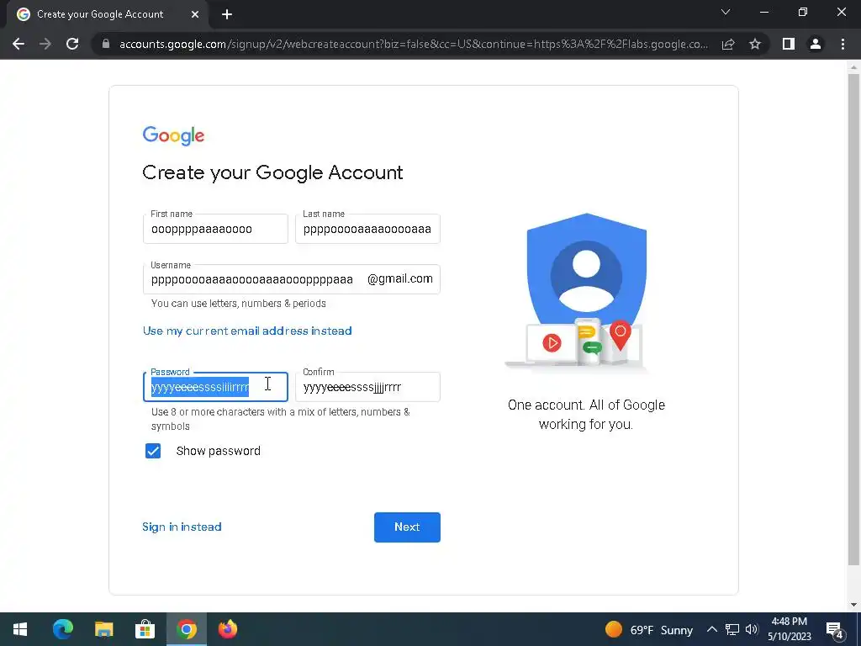Open a new browser tab
This screenshot has width=861, height=646.
227,14
